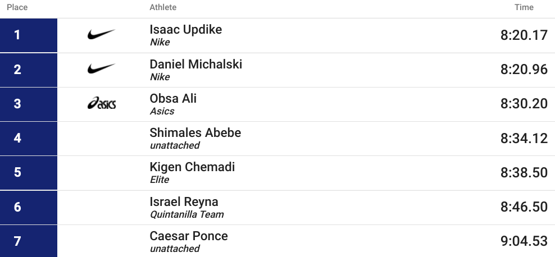Screen dimensions: 555x257
Task: Open Isaac Updike's athlete profile
Action: click(186, 29)
